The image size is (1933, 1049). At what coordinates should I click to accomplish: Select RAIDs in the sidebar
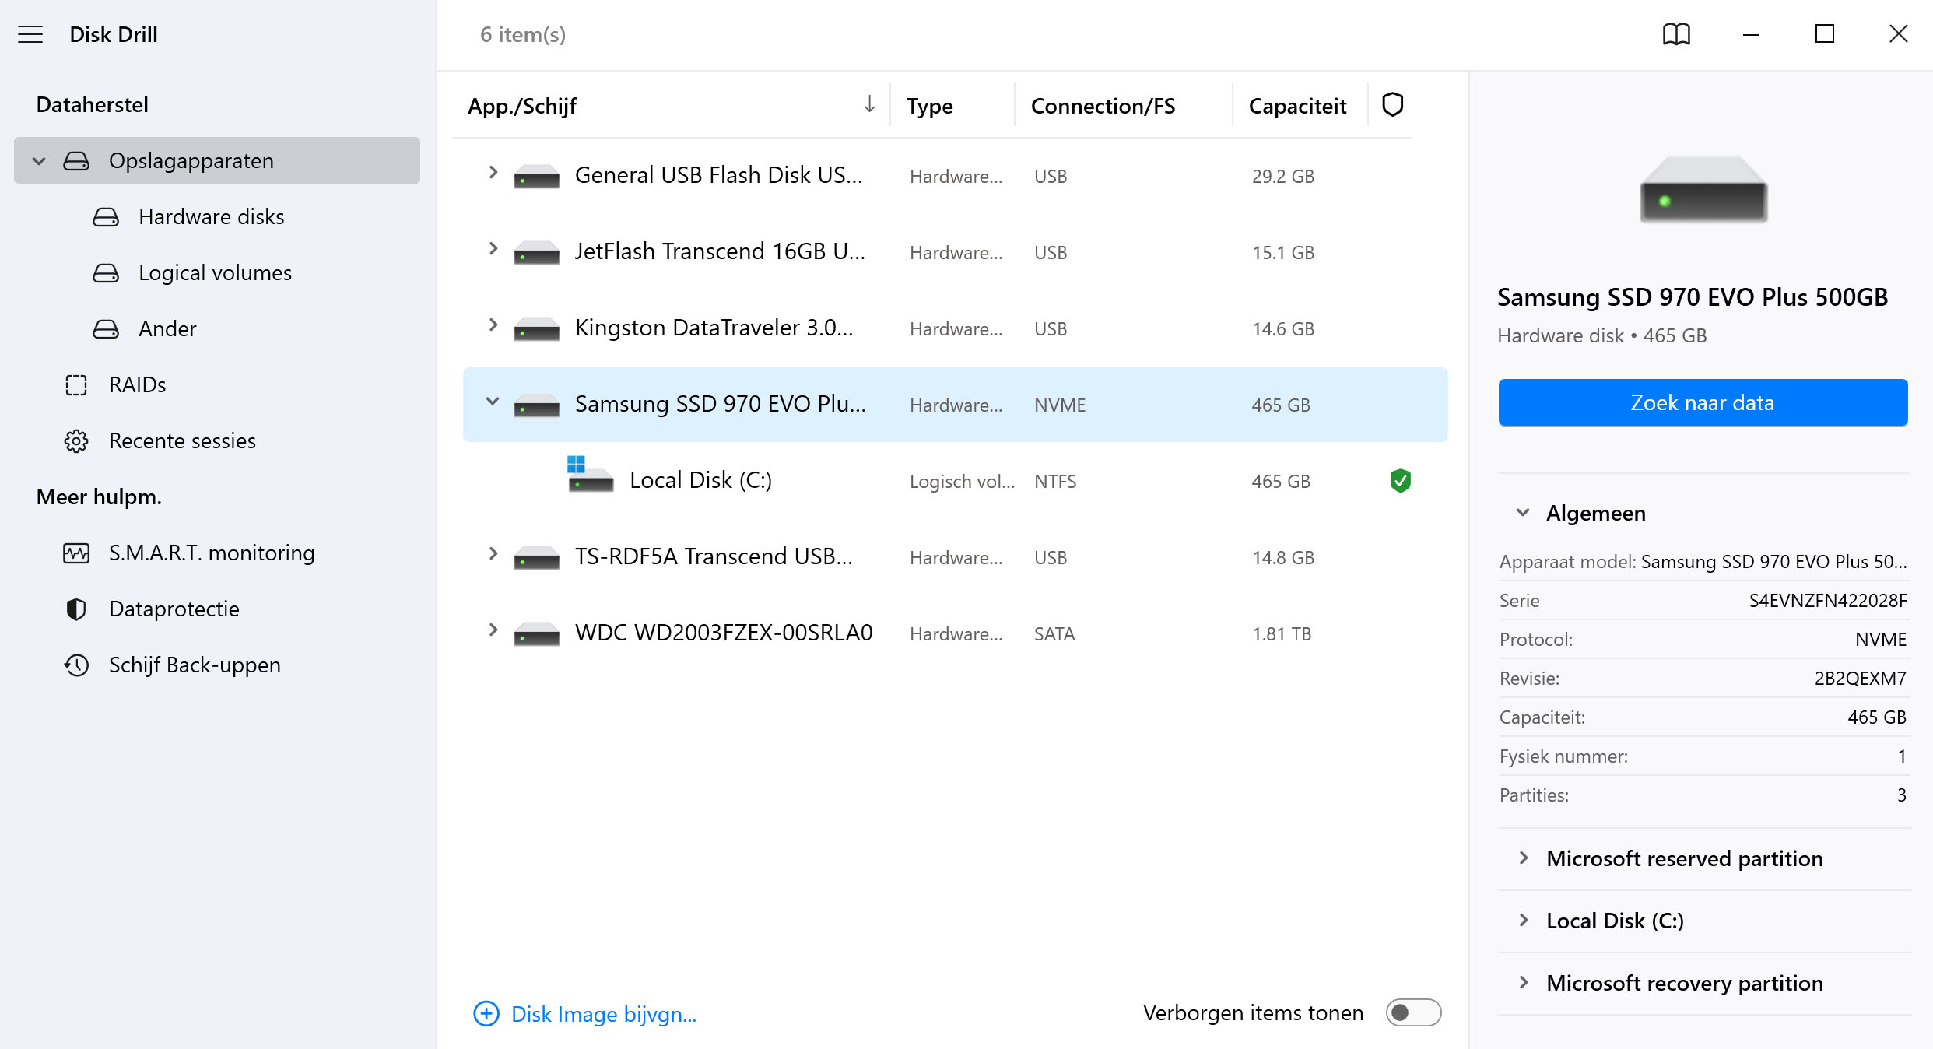(x=137, y=385)
